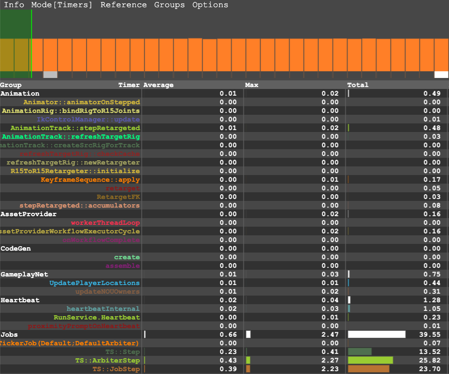Screen dimensions: 449x374
Task: Click the KeyframeSequence::apply timer
Action: coord(90,179)
